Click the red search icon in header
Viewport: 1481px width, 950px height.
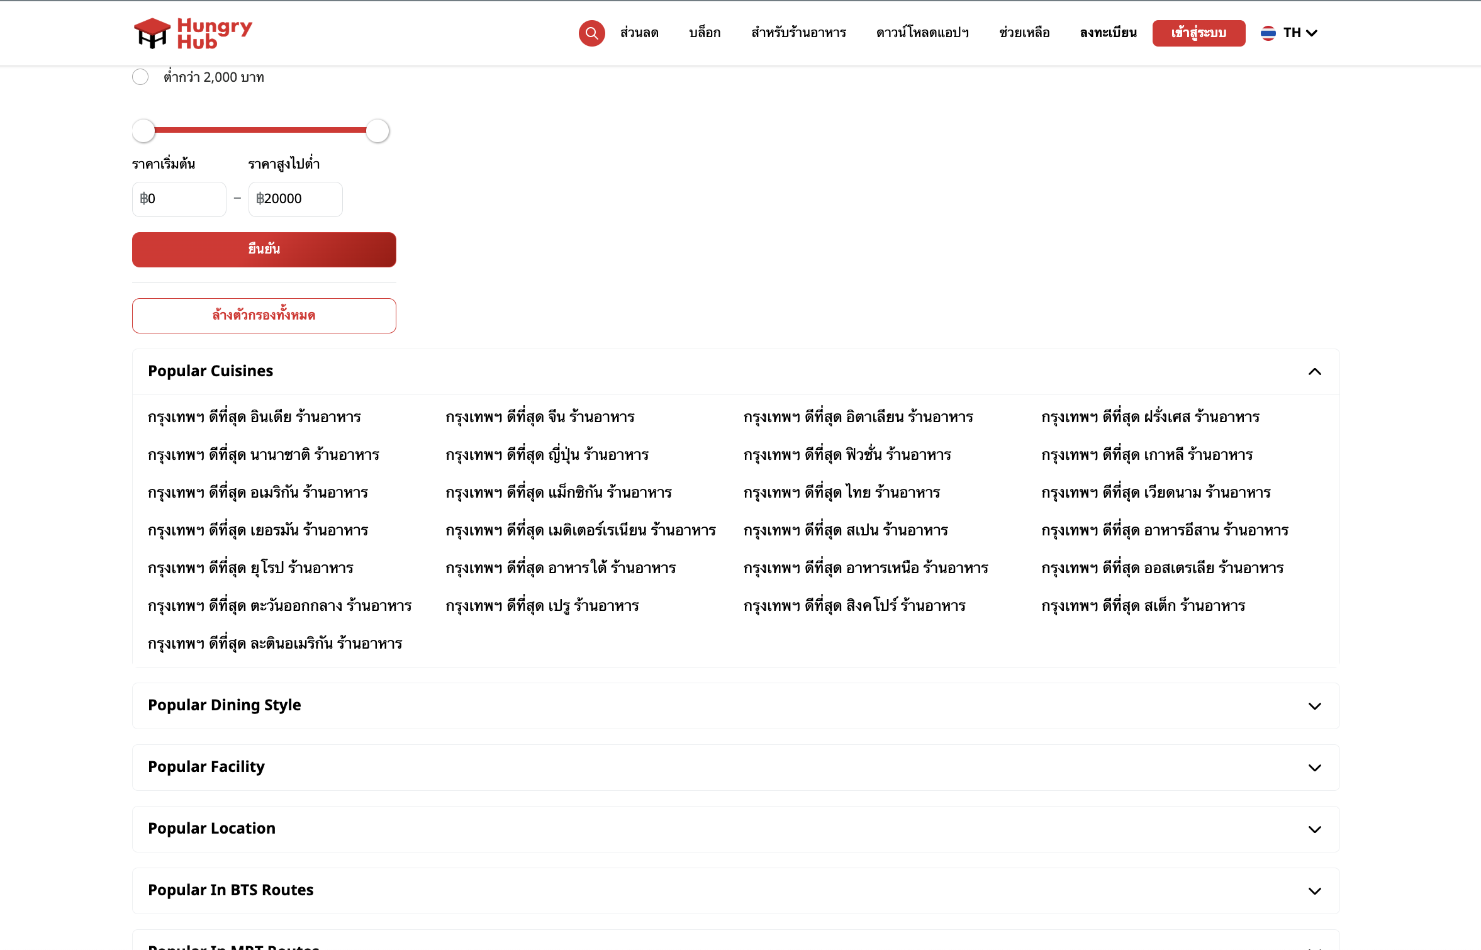[591, 33]
